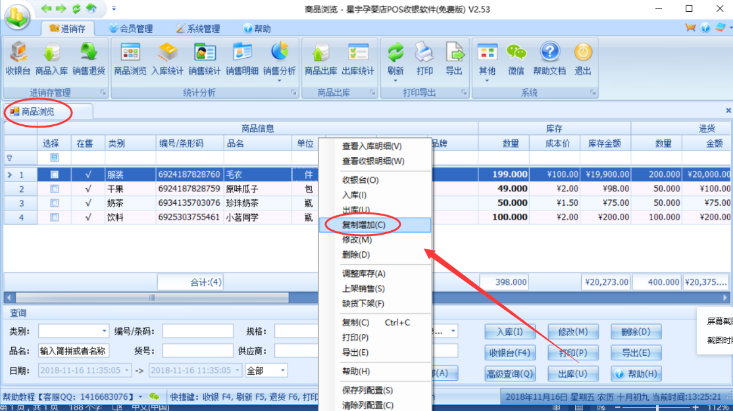Click the 刷新 refresh icon
The height and width of the screenshot is (411, 733).
tap(395, 53)
